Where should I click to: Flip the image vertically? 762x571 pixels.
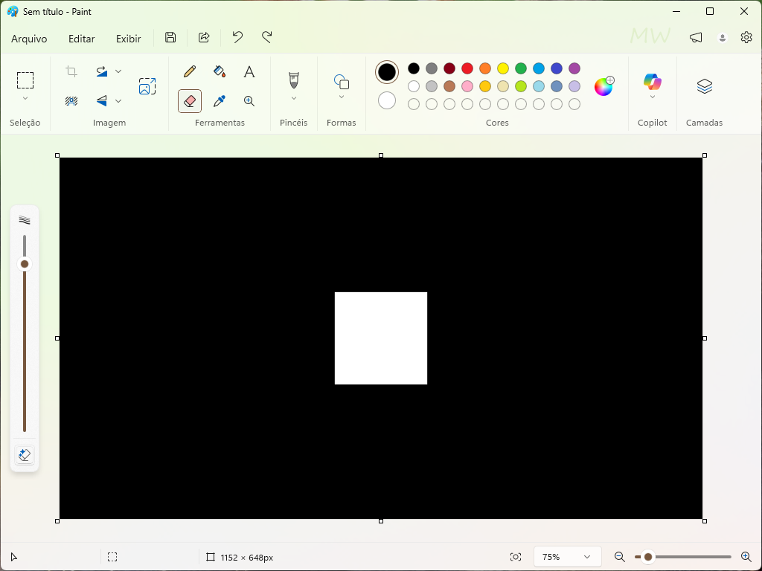(100, 100)
